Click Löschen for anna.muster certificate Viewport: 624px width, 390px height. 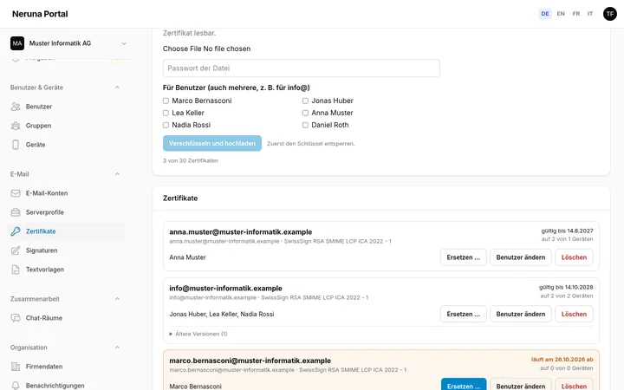574,257
